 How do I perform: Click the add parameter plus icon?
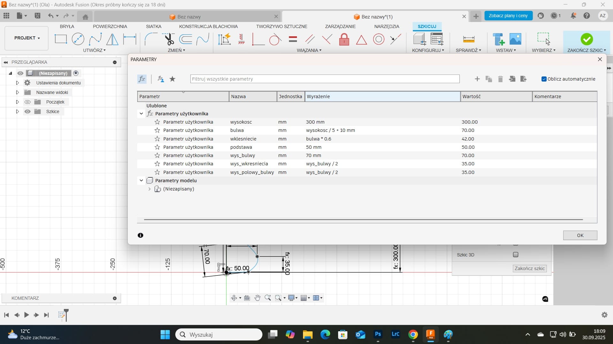(477, 79)
